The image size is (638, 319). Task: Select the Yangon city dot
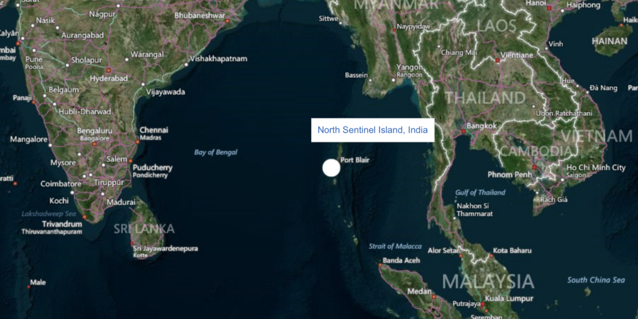pos(394,80)
